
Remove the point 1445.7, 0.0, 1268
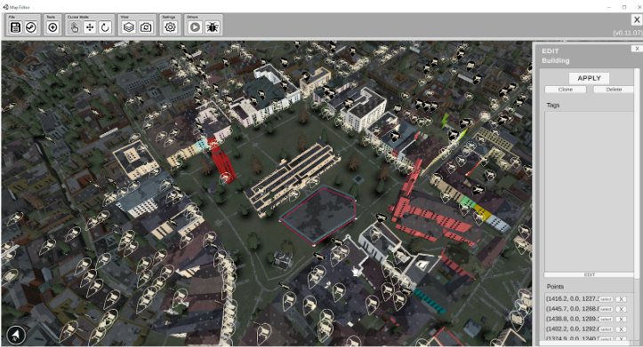[x=622, y=310]
